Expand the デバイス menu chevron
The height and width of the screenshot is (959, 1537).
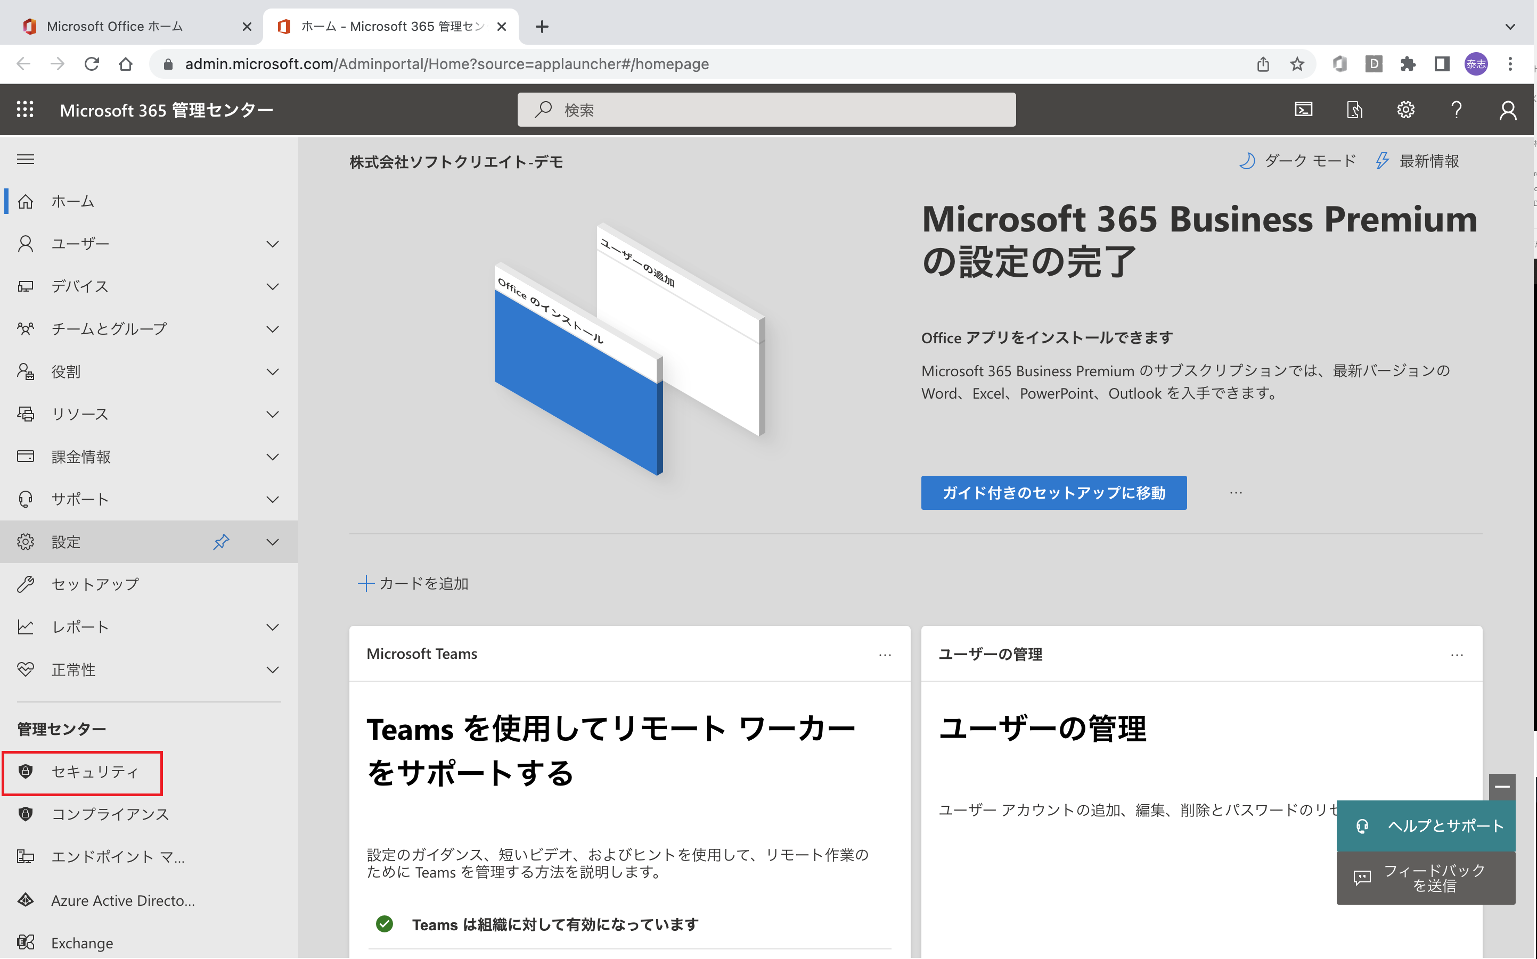point(272,287)
